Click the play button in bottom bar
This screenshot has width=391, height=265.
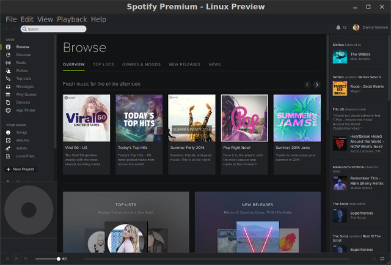coord(16,258)
